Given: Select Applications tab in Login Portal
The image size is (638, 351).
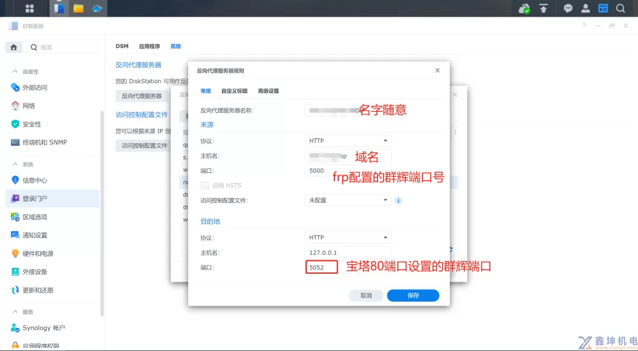Looking at the screenshot, I should click(x=150, y=47).
